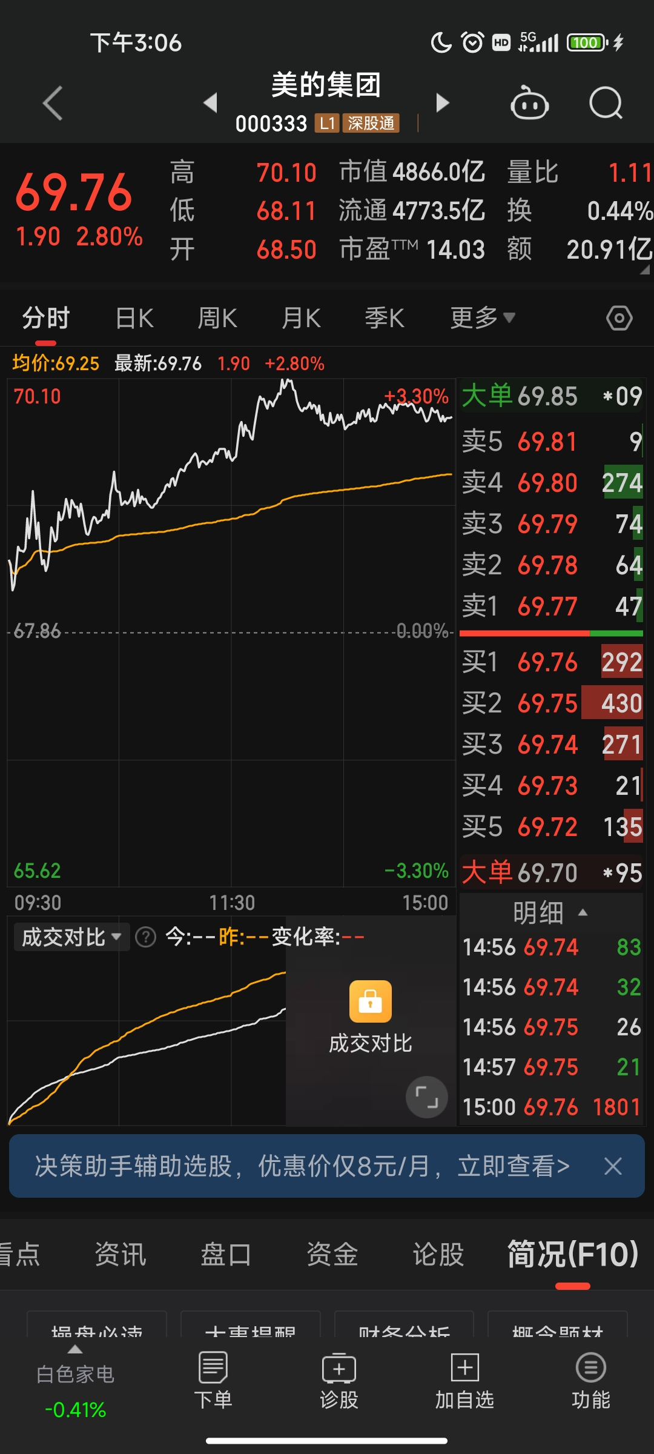This screenshot has width=654, height=1454.
Task: Tap the L1 quote level badge
Action: tap(327, 123)
